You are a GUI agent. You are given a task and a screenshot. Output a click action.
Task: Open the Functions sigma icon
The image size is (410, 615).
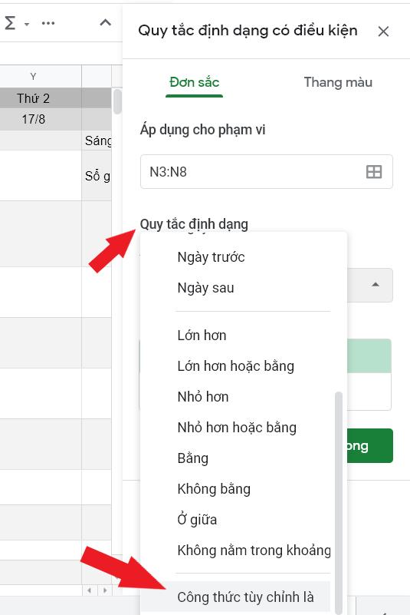click(11, 23)
